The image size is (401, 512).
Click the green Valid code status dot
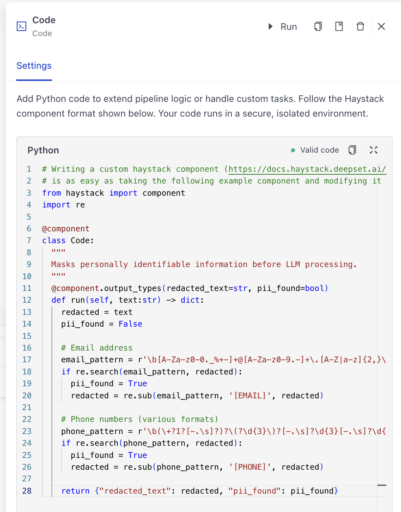[292, 150]
